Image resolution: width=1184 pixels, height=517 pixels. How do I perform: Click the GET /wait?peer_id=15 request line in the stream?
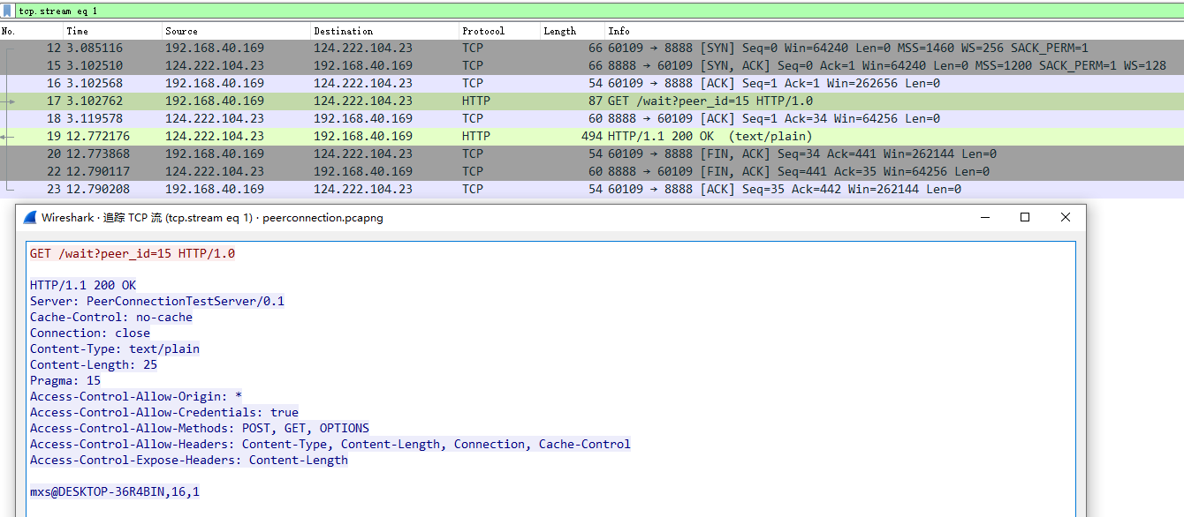[x=133, y=253]
